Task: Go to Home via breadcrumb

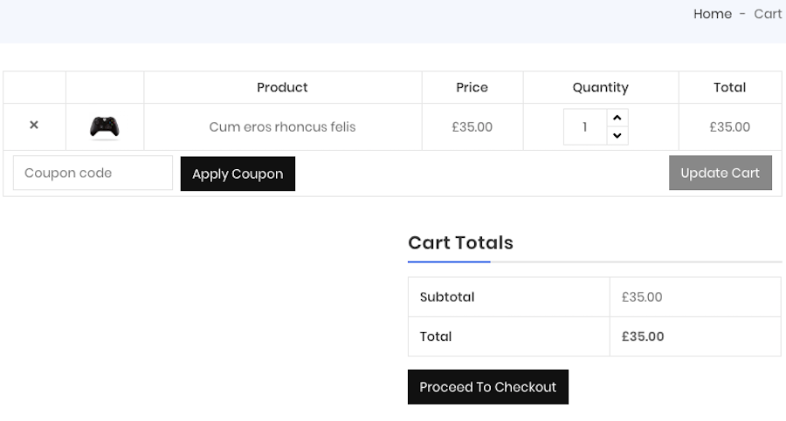Action: point(712,14)
